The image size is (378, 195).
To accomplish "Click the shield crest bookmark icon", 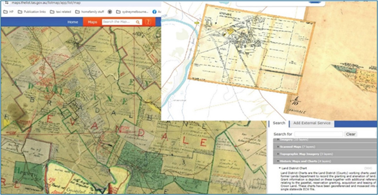I will pyautogui.click(x=110, y=11).
